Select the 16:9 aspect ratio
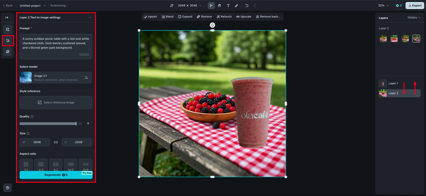 coord(71,165)
